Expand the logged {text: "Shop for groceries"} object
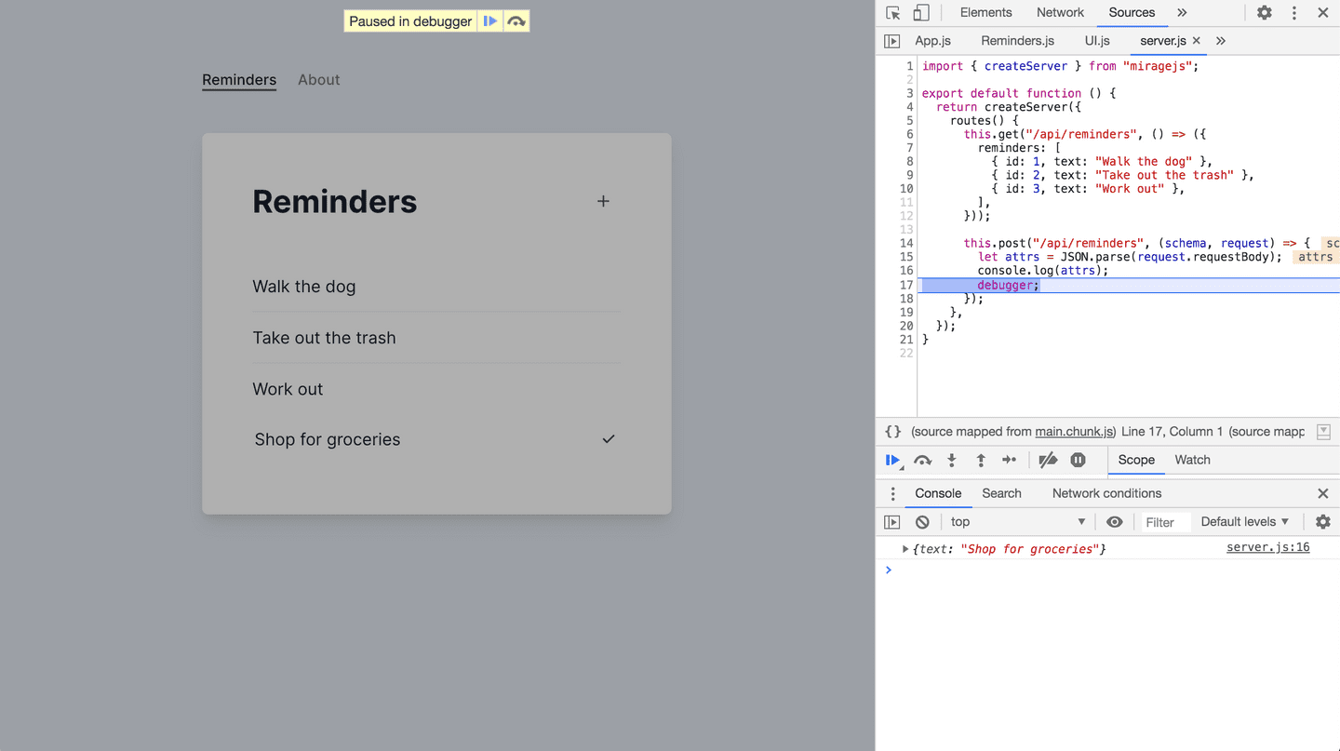The height and width of the screenshot is (751, 1340). coord(904,549)
